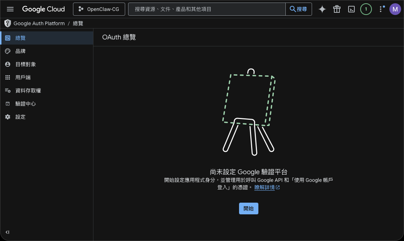This screenshot has width=404, height=241.
Task: Open 用戶端 sidebar section
Action: (x=23, y=77)
